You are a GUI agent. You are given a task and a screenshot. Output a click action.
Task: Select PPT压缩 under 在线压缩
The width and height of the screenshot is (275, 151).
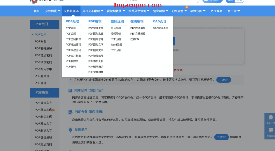click(x=116, y=50)
